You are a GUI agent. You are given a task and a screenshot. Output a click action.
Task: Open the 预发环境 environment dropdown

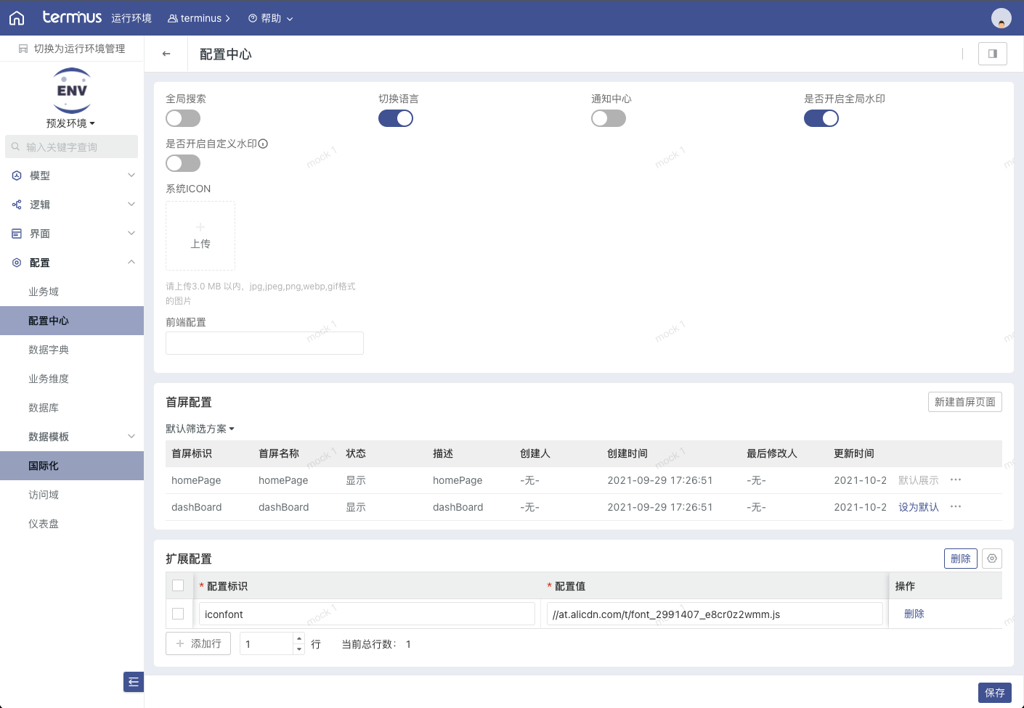click(71, 123)
